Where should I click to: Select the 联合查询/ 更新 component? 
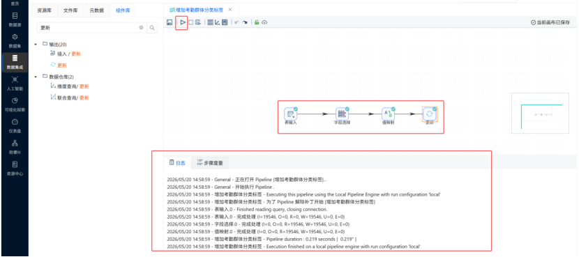point(70,98)
